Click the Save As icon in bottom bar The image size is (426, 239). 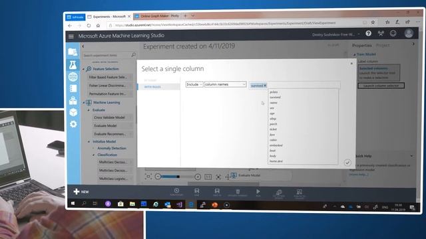(x=217, y=192)
